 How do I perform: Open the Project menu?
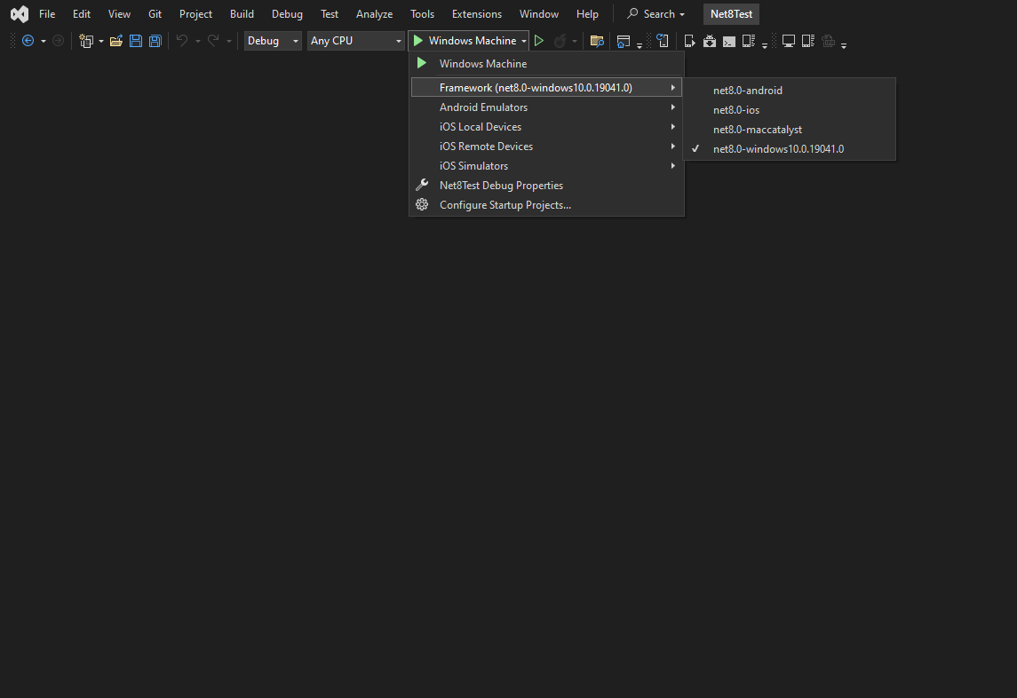point(196,13)
